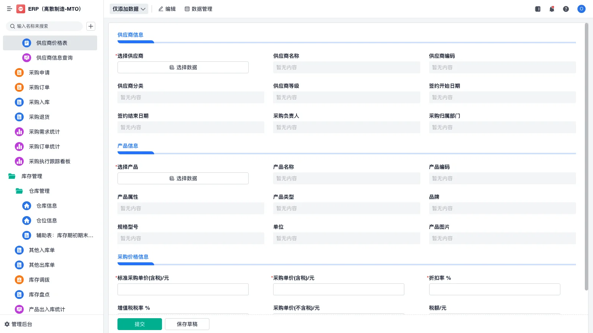593x333 pixels.
Task: Click the 保存草稿 draft button
Action: pos(187,324)
